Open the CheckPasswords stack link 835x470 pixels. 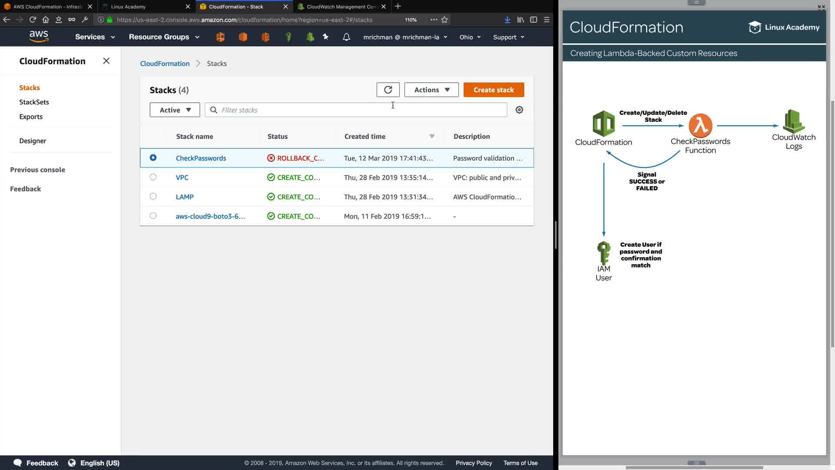[201, 158]
